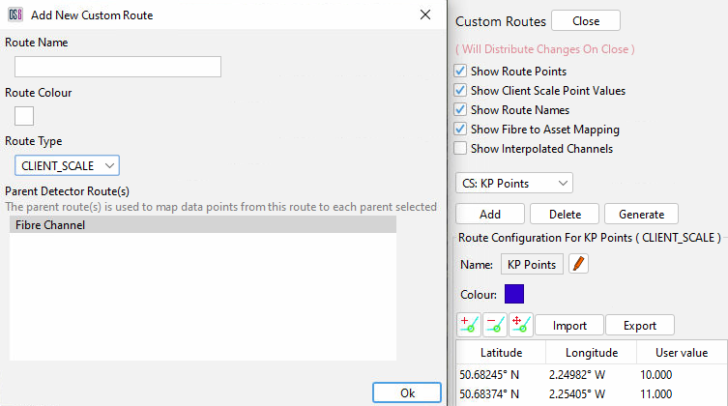Click the Latitude column header
This screenshot has width=728, height=406.
click(501, 353)
